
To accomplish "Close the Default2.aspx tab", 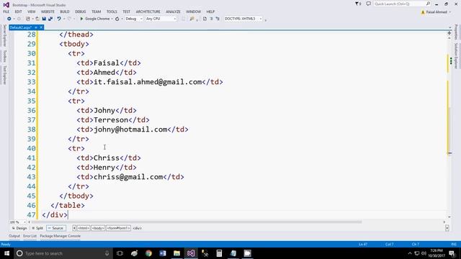I will point(41,27).
